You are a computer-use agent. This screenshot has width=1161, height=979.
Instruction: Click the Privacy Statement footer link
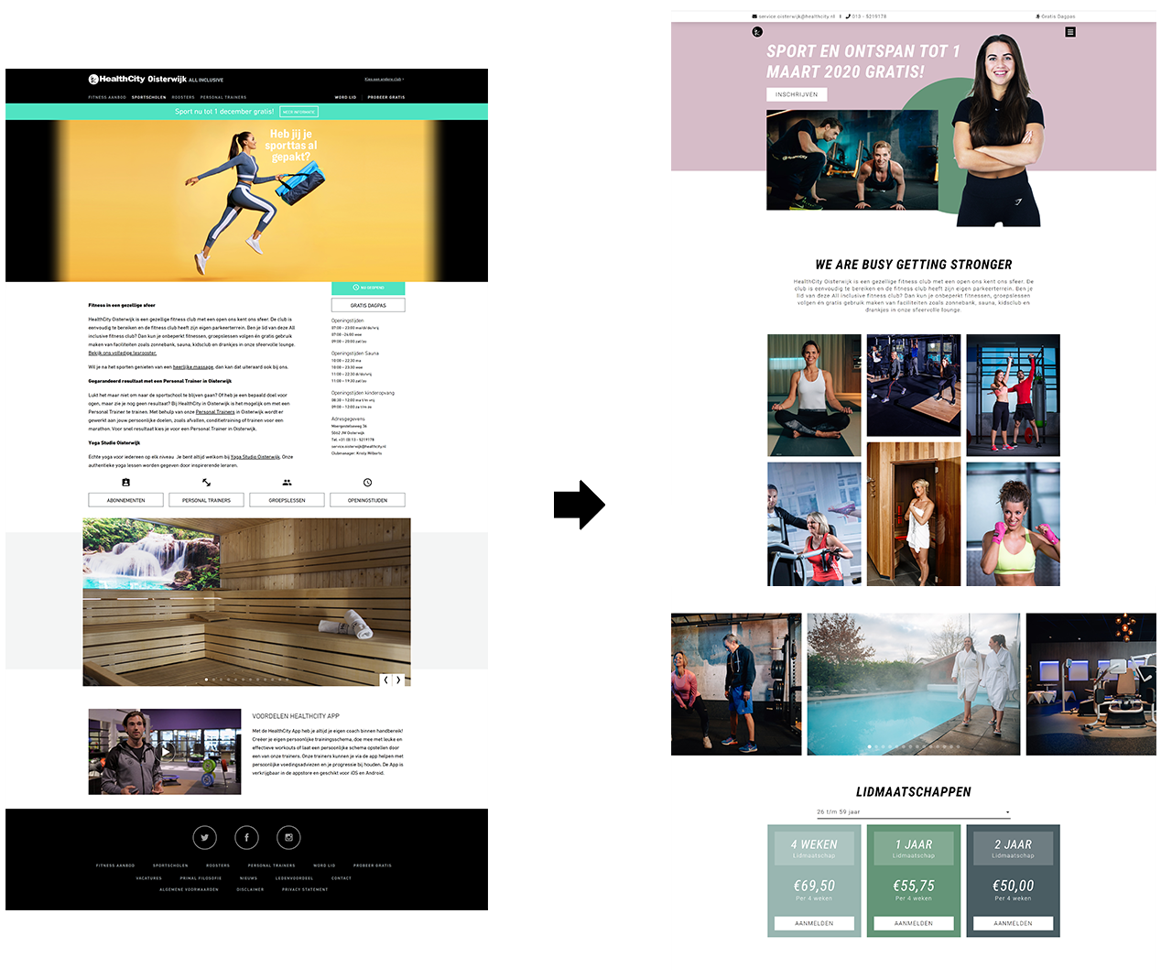[305, 889]
